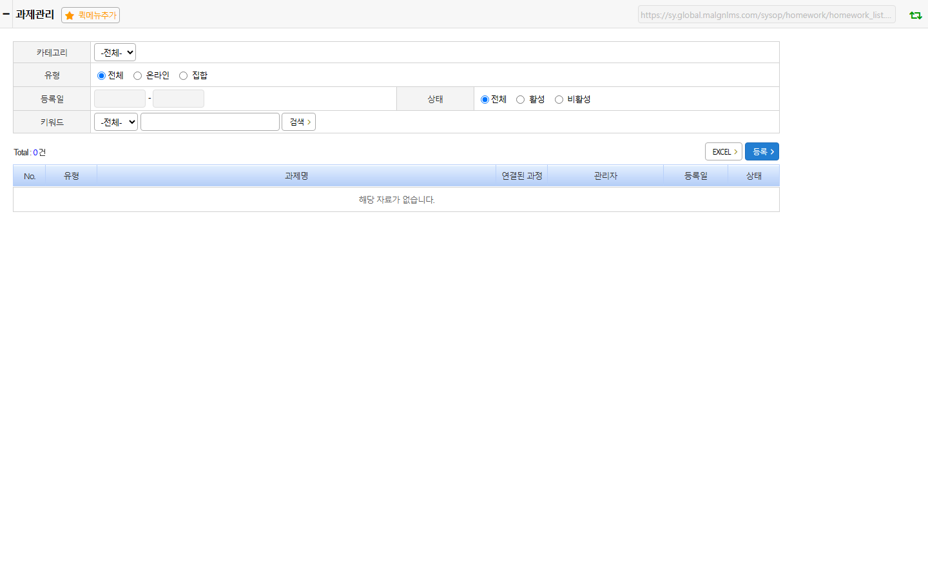Click the 등록일 column header in table
The height and width of the screenshot is (580, 928).
click(x=696, y=176)
